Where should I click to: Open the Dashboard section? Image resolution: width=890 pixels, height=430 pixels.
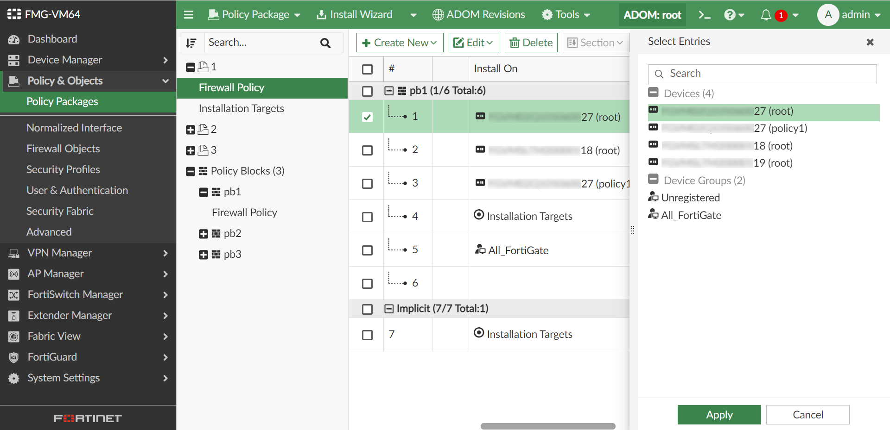point(52,39)
